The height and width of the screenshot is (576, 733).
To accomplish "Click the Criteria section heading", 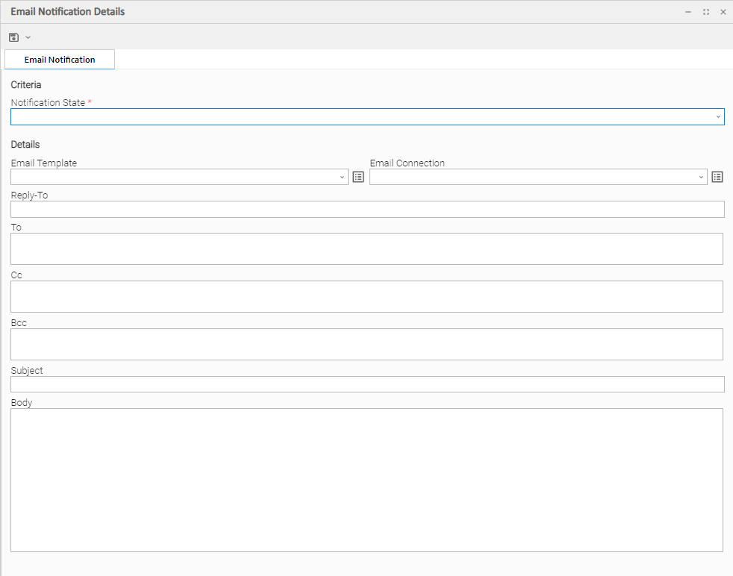I will (26, 85).
